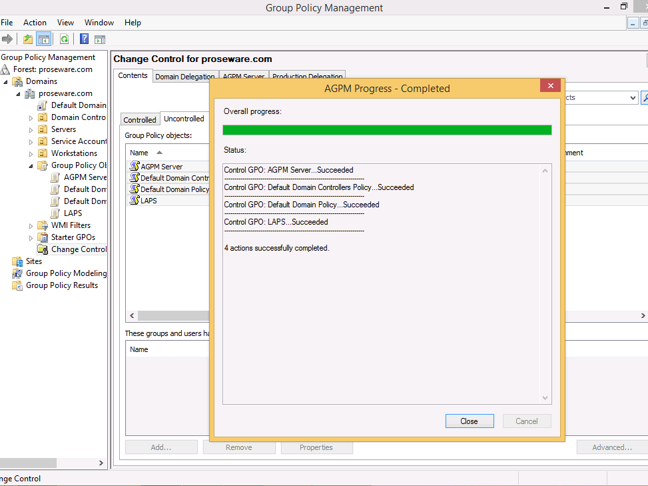Screen dimensions: 648x486
Task: Open the Action menu
Action: [x=35, y=23]
